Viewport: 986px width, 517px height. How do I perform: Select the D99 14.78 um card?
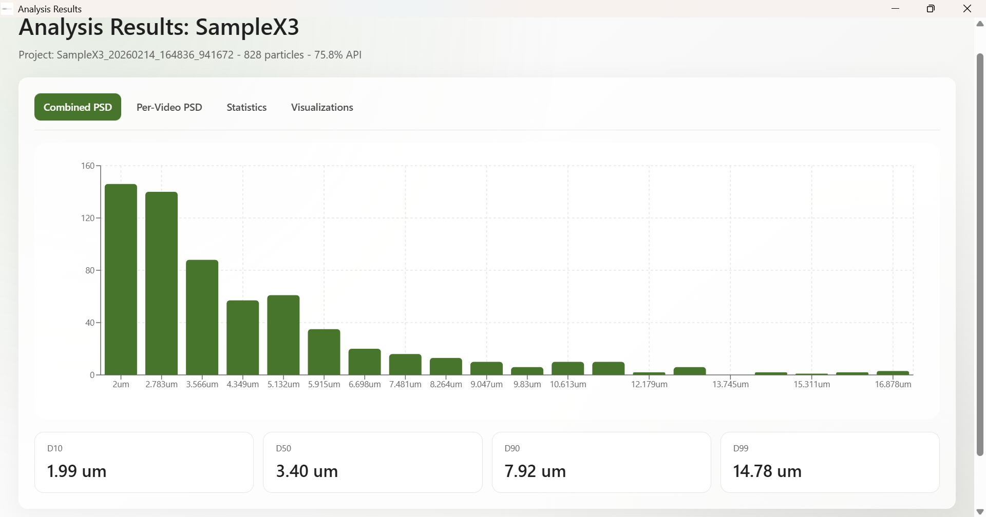point(830,462)
